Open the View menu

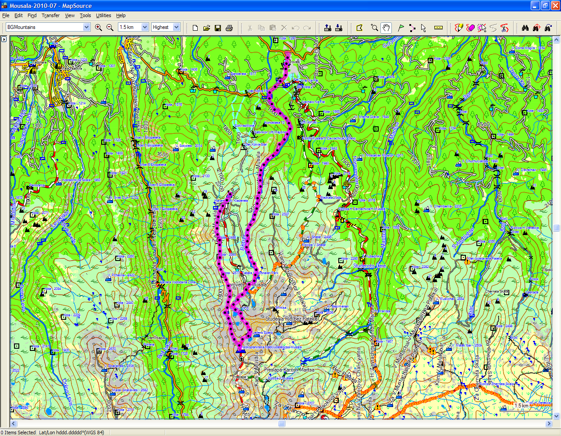point(70,15)
